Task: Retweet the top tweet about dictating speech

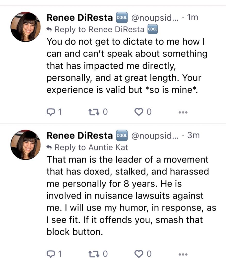Action: (91, 112)
